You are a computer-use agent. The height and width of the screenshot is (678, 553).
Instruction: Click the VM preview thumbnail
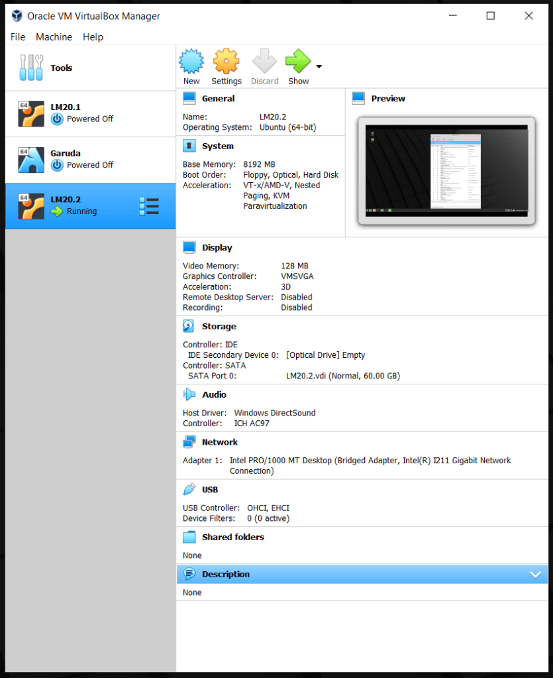click(x=446, y=170)
